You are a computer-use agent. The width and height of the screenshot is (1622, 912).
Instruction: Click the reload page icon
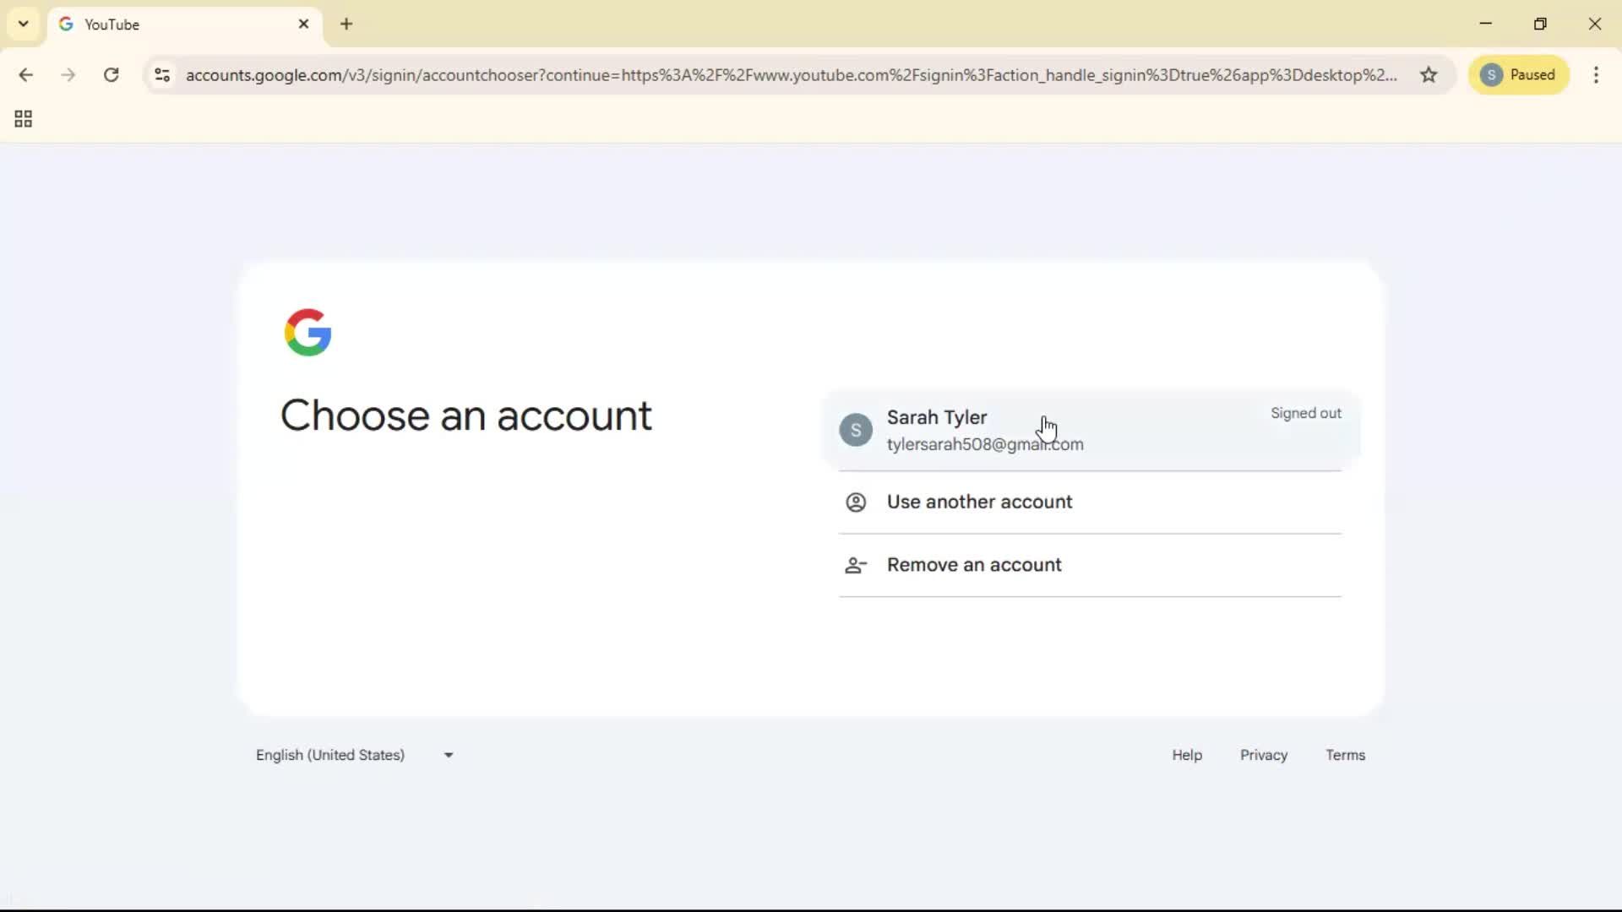point(111,75)
